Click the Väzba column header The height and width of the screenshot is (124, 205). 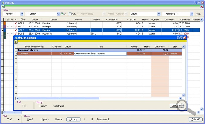(x=96, y=20)
